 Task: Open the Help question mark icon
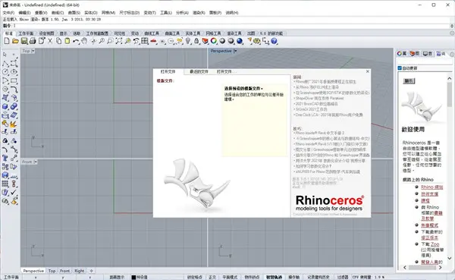click(274, 41)
